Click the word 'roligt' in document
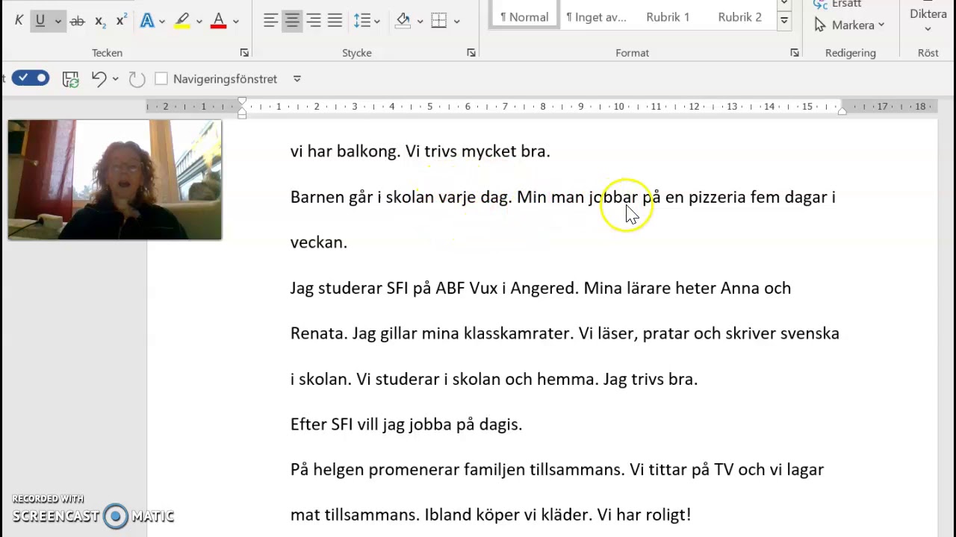Image resolution: width=956 pixels, height=537 pixels. pos(665,515)
